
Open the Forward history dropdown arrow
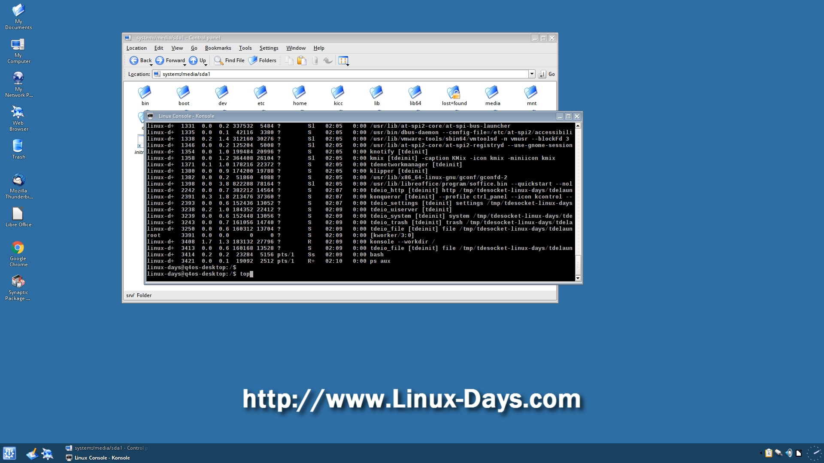click(185, 65)
